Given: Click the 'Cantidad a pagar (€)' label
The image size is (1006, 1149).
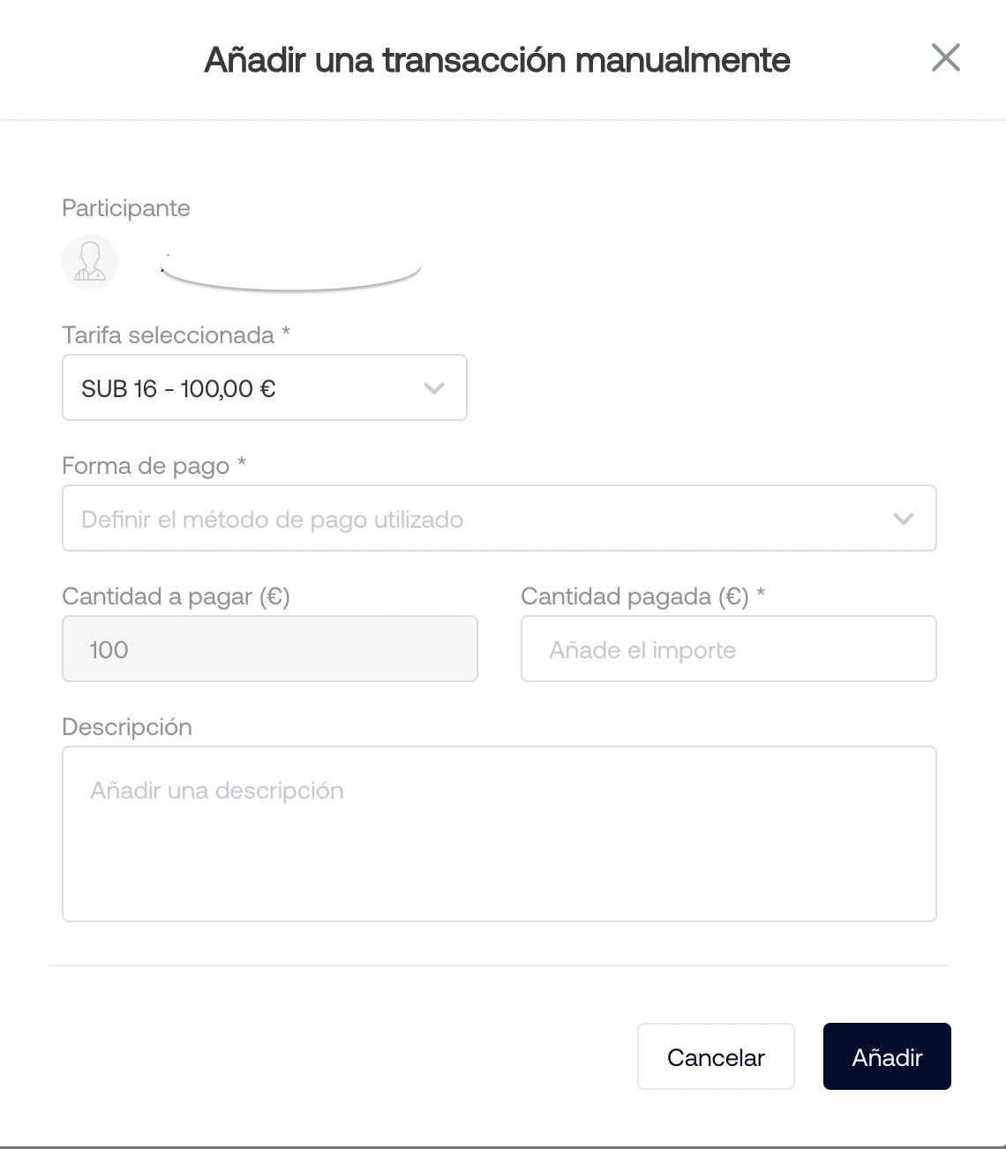Looking at the screenshot, I should click(x=176, y=597).
